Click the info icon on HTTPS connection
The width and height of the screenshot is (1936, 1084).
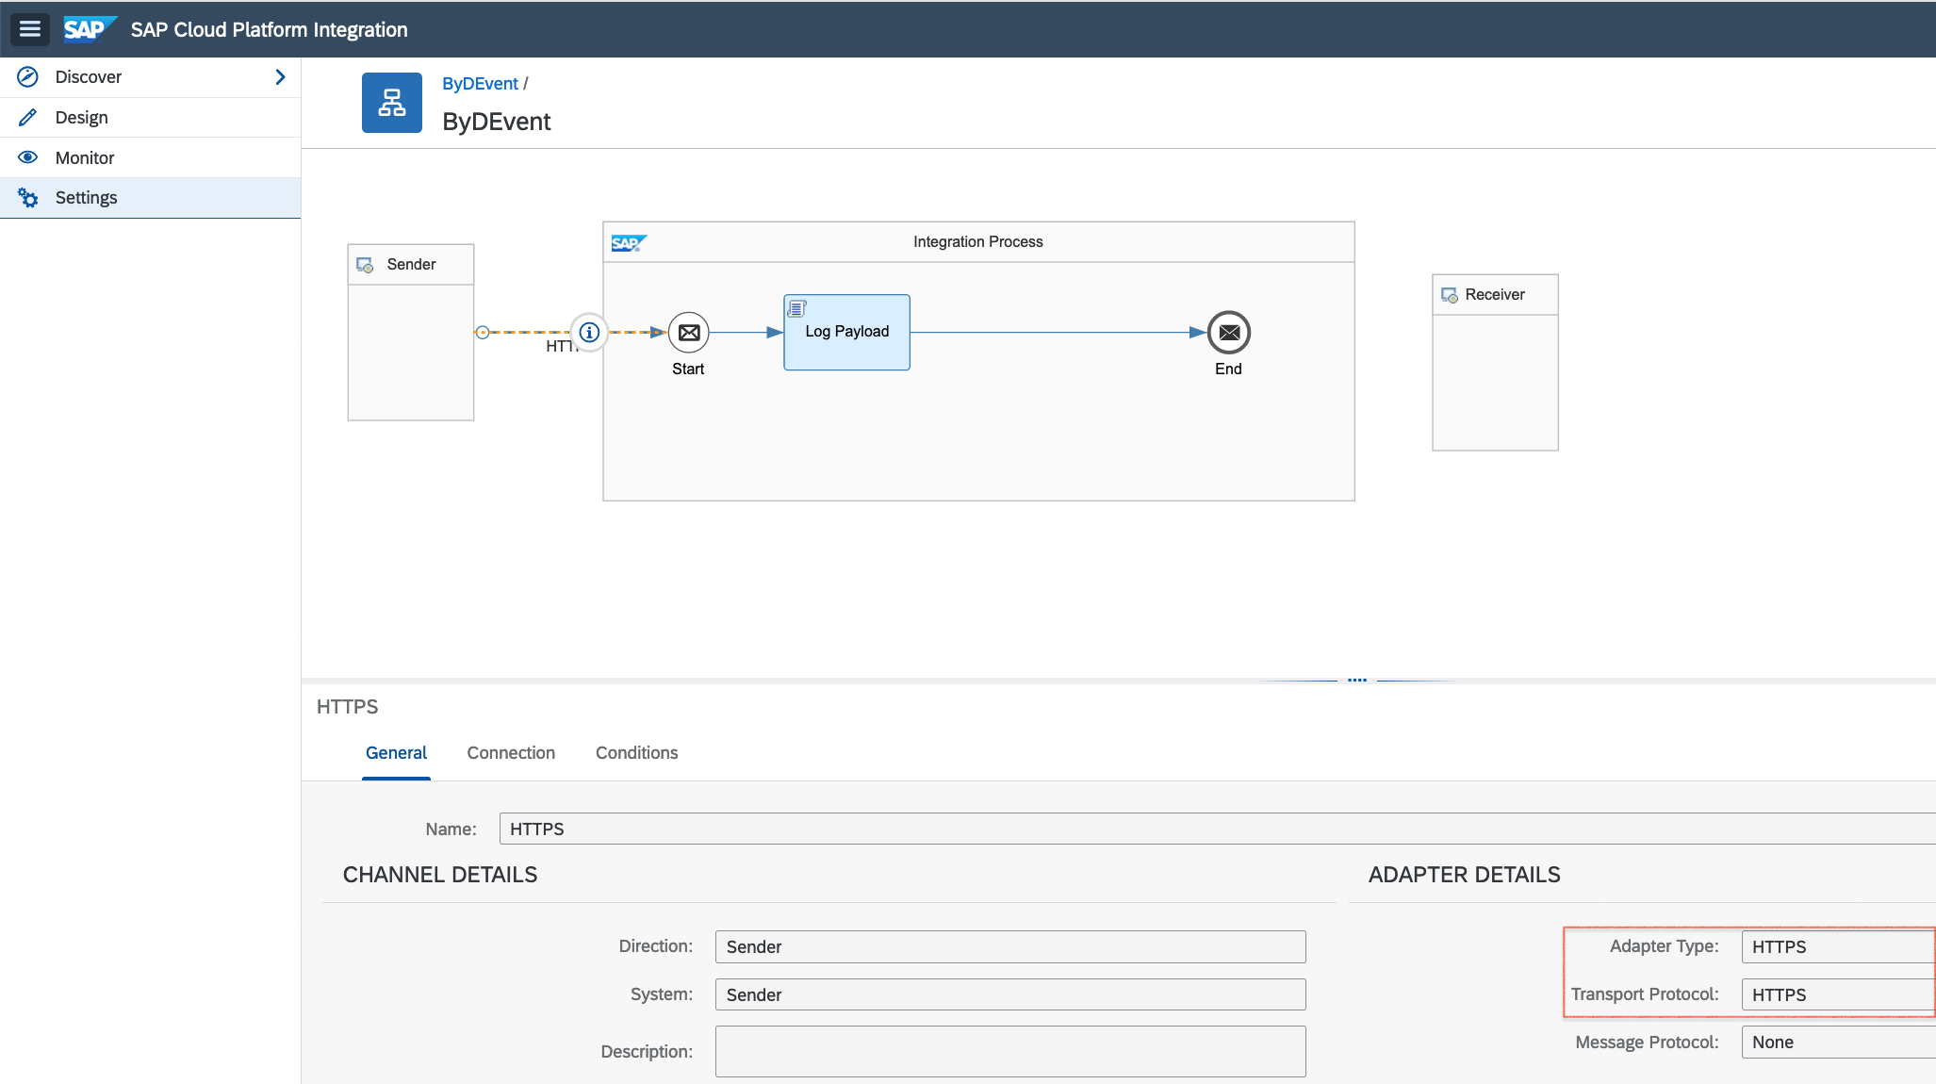coord(589,332)
